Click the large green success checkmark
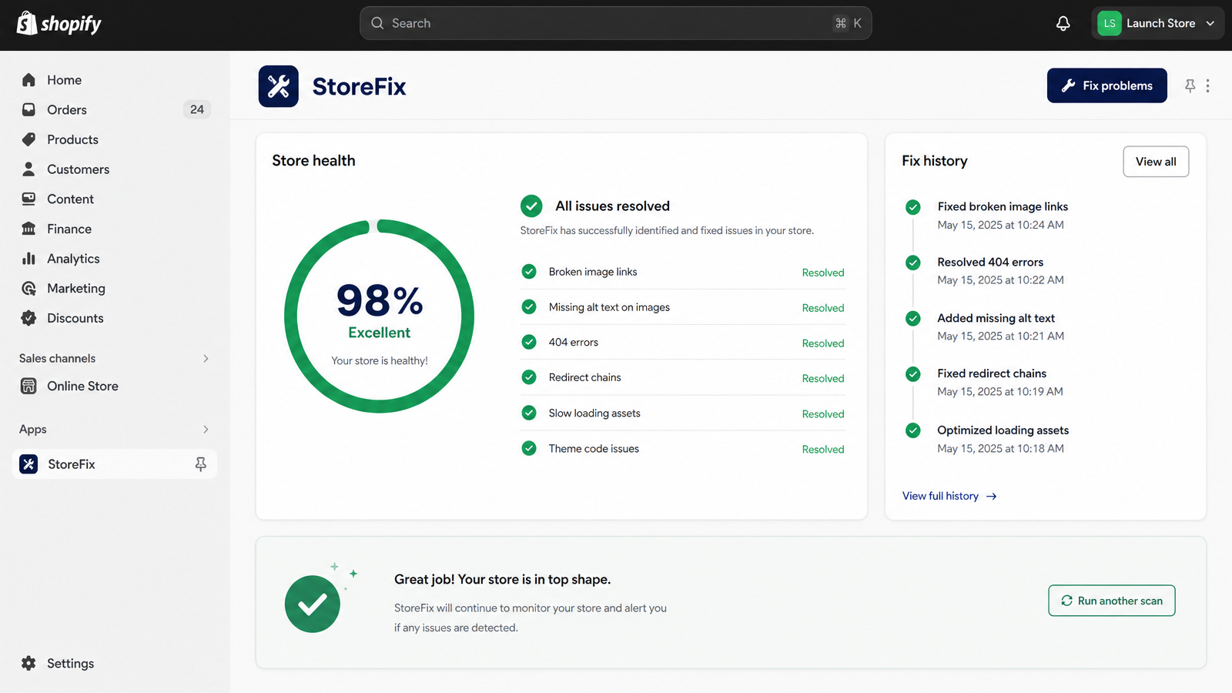This screenshot has height=693, width=1232. (313, 604)
